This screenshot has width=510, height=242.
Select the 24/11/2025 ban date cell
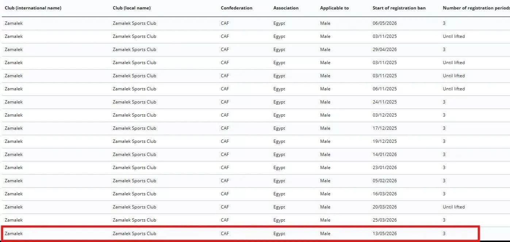pos(385,102)
